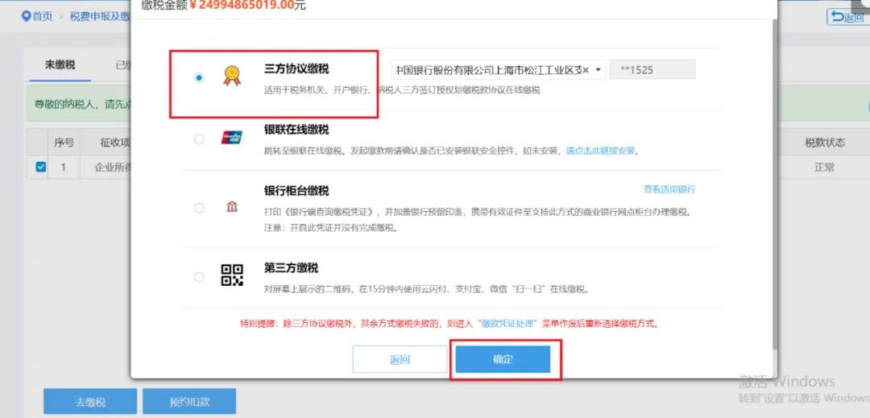Go to 首页 in the breadcrumb
This screenshot has height=418, width=870.
tap(42, 16)
